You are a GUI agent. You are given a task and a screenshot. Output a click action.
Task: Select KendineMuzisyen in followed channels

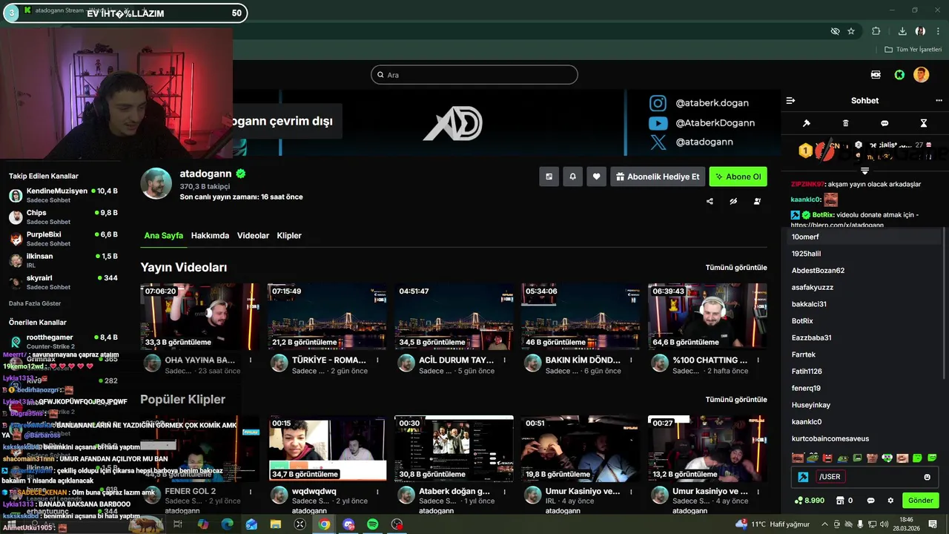pyautogui.click(x=63, y=196)
